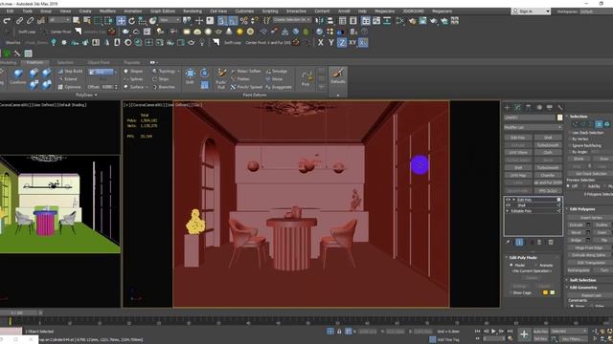The image size is (613, 344).
Task: Restrict to XY plane
Action: pos(352,42)
